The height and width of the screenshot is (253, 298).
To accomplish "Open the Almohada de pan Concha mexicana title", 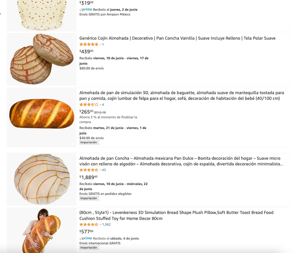I will [181, 161].
